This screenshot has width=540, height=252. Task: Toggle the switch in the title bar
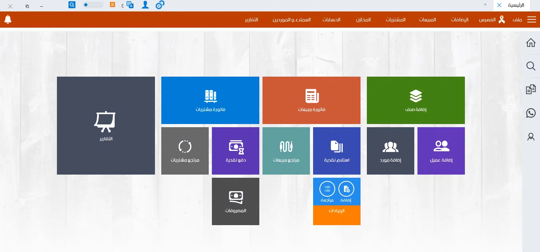pyautogui.click(x=93, y=5)
